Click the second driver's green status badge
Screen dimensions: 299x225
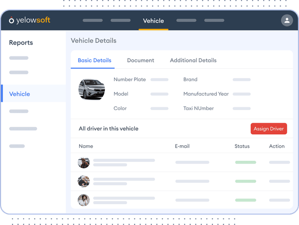tap(245, 181)
